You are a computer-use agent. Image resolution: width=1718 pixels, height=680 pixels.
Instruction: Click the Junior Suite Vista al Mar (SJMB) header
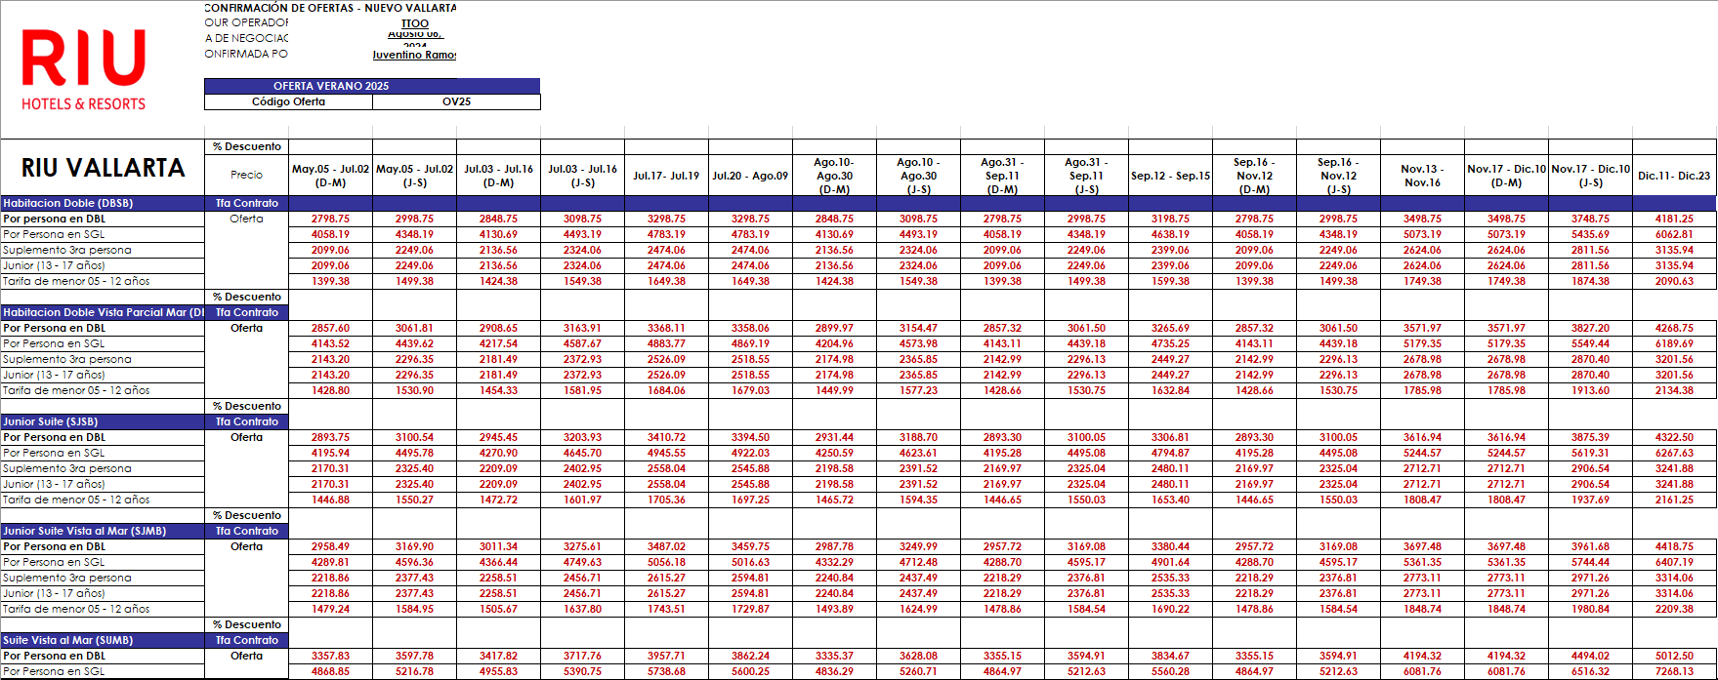pos(103,531)
